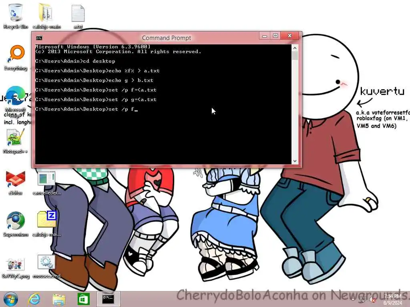Viewport: 410px width, 307px height.
Task: Select the mousee.cmd script file
Action: click(46, 266)
